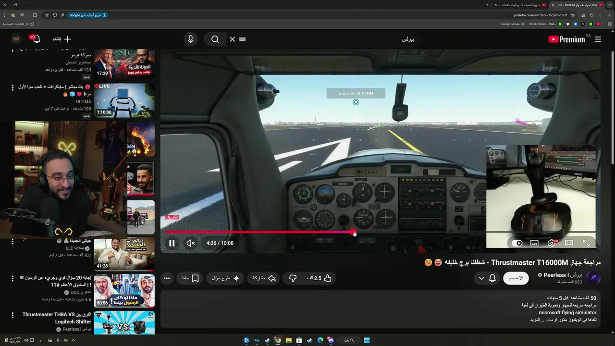Go to YouTube Premium home logo
615x346 pixels.
click(567, 39)
